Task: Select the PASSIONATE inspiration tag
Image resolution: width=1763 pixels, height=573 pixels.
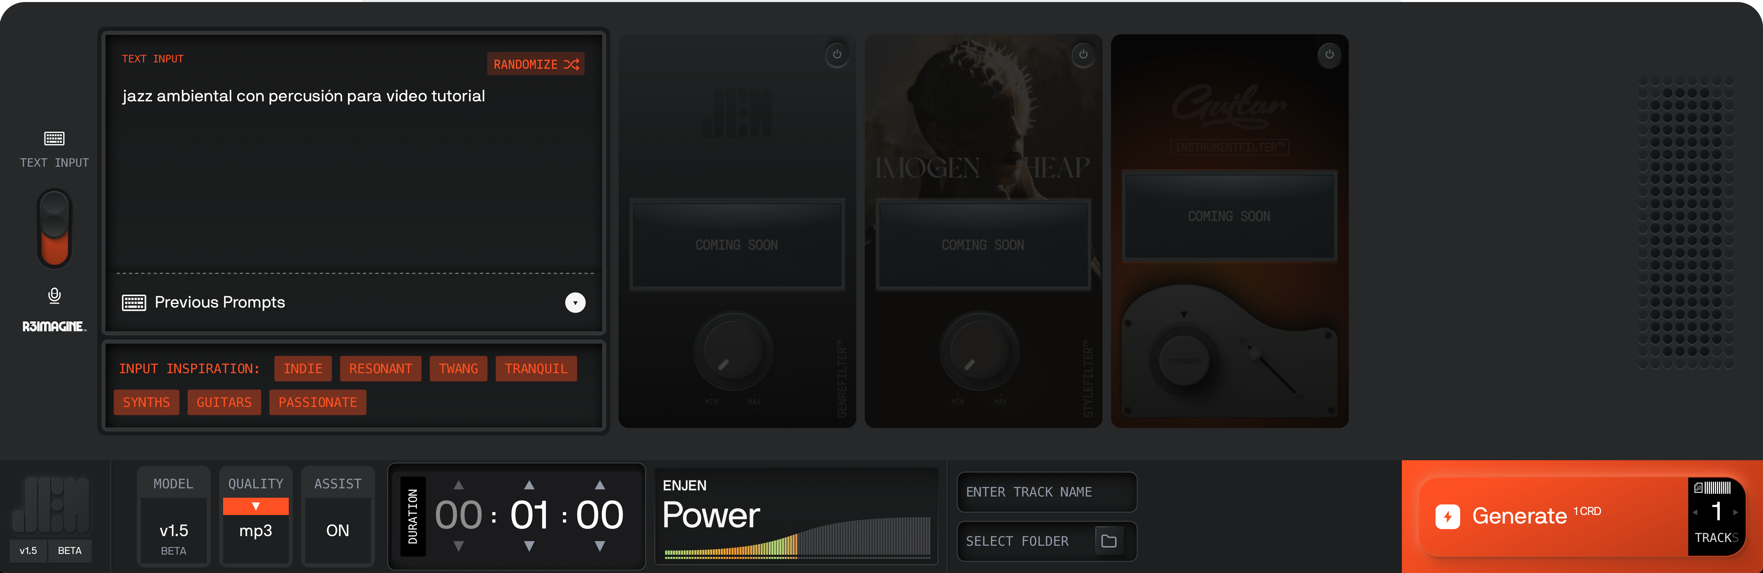Action: [x=317, y=402]
